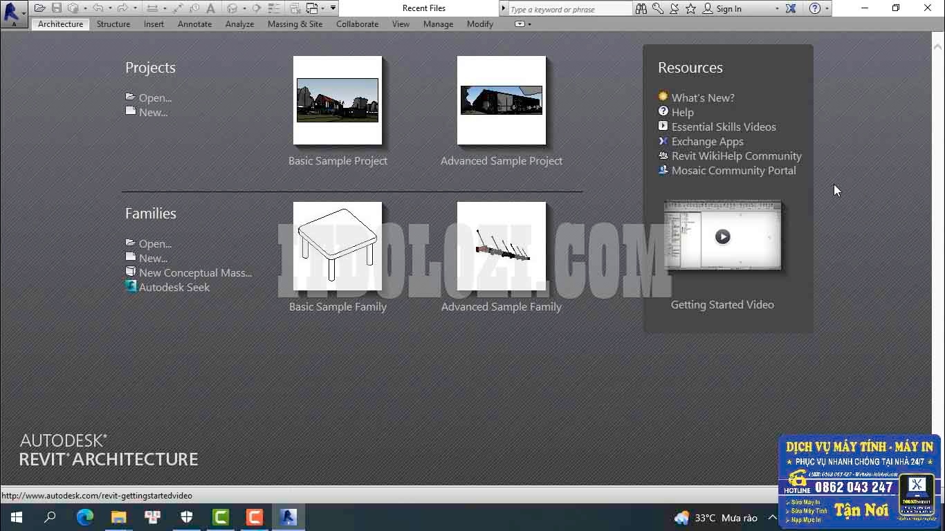
Task: Click New... under Projects
Action: [x=153, y=112]
